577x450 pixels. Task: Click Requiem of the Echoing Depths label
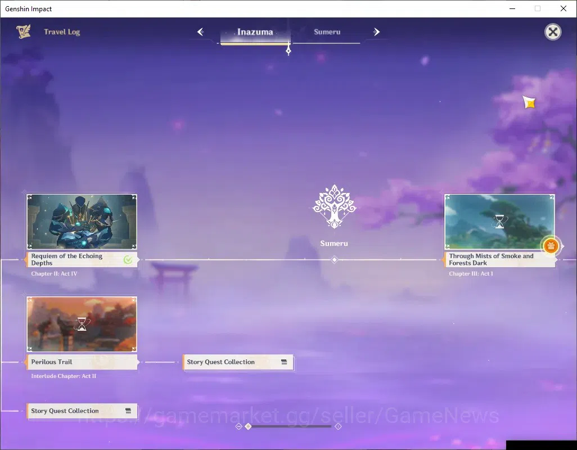coord(82,260)
